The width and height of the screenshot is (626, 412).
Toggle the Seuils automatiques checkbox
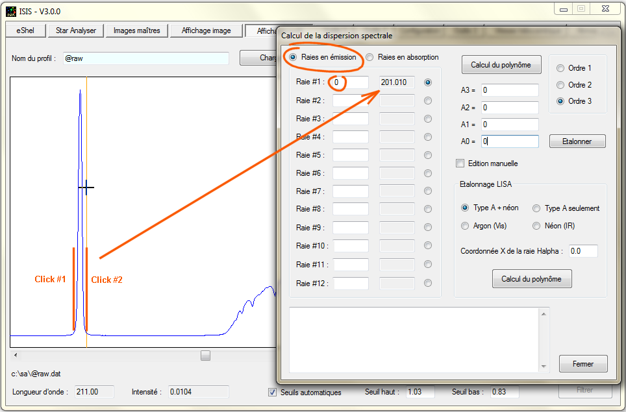[273, 392]
